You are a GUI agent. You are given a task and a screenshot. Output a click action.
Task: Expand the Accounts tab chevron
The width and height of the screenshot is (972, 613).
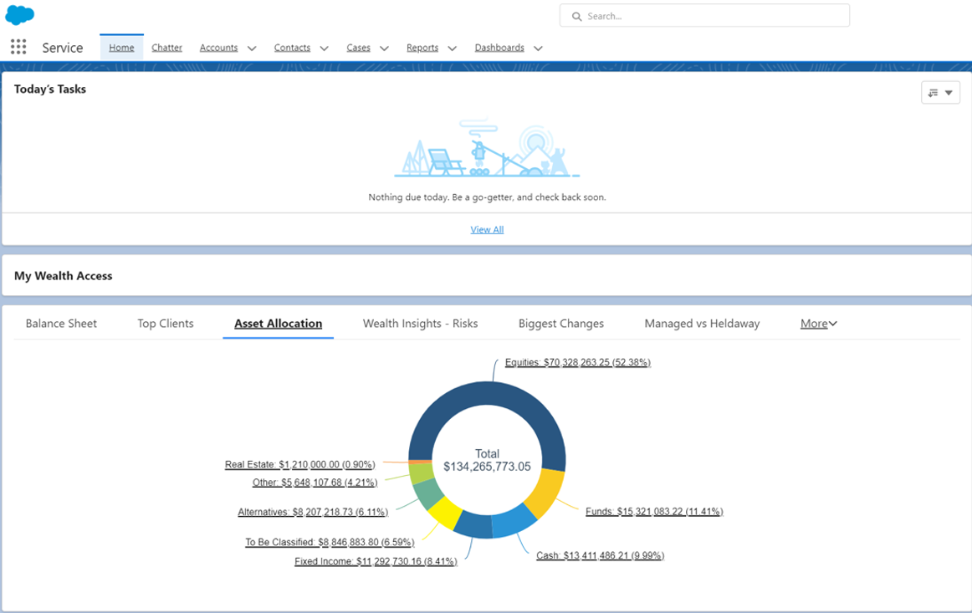252,49
